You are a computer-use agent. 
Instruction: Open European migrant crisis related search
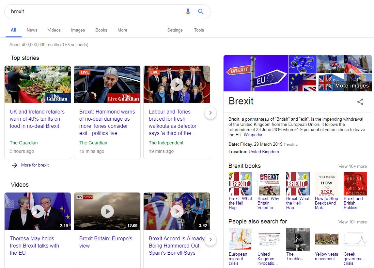click(240, 247)
